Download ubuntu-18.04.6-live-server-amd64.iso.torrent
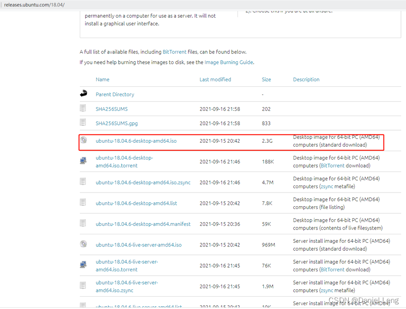406x309 pixels. click(x=127, y=265)
